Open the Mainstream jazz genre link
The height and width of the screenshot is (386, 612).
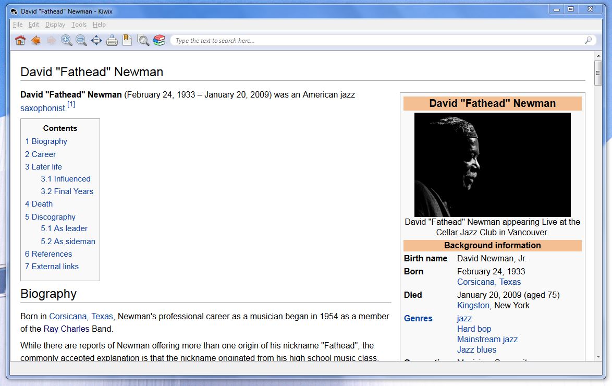pyautogui.click(x=487, y=340)
